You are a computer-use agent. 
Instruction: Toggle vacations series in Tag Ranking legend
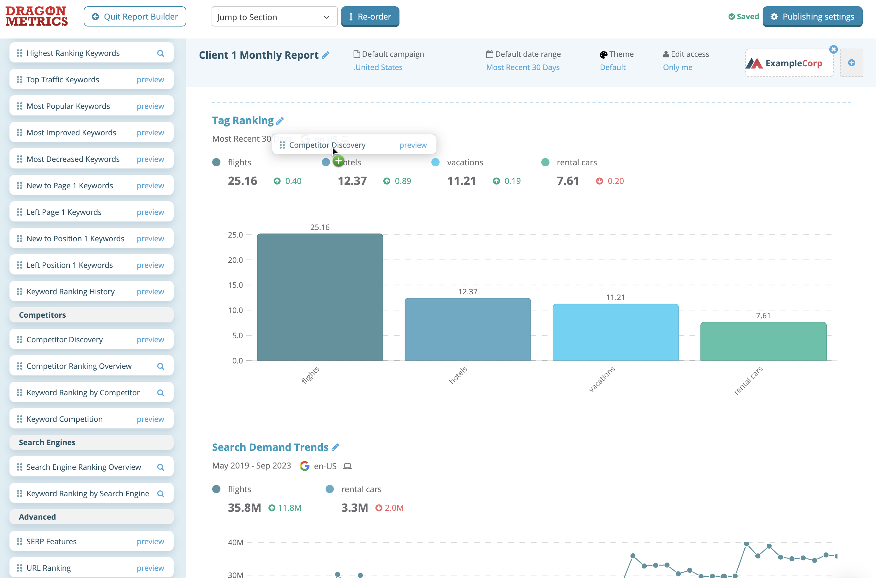click(x=435, y=162)
